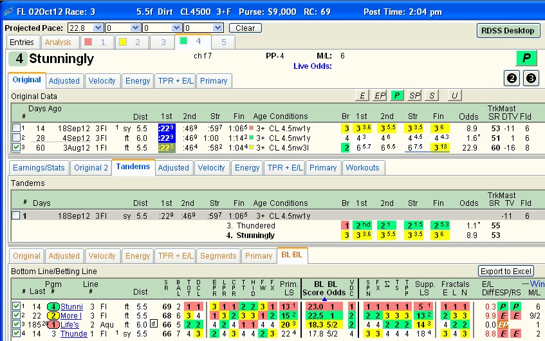This screenshot has width=545, height=341.
Task: Click the olive :22 5 first-call cell for 3Aug12
Action: coord(167,148)
